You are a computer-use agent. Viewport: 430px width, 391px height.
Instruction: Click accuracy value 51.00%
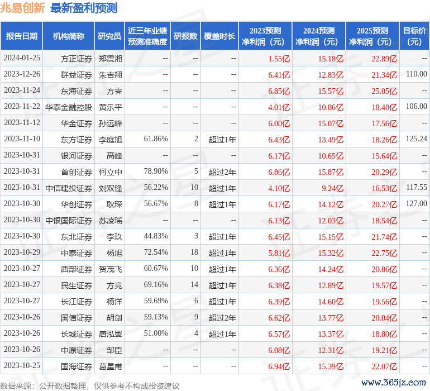tap(156, 333)
